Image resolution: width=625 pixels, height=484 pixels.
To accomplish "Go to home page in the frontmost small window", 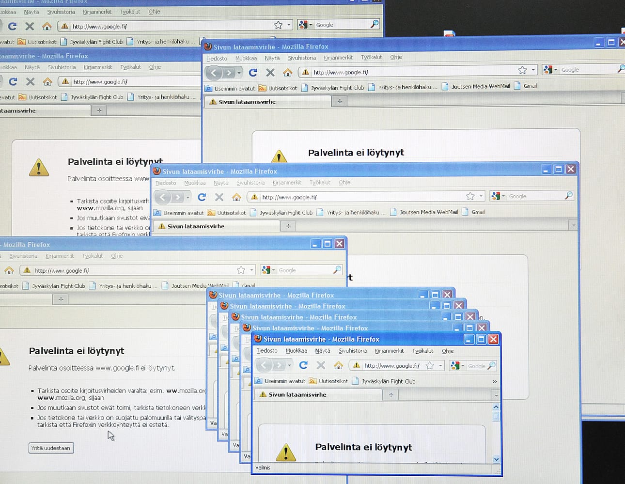I will pyautogui.click(x=338, y=365).
